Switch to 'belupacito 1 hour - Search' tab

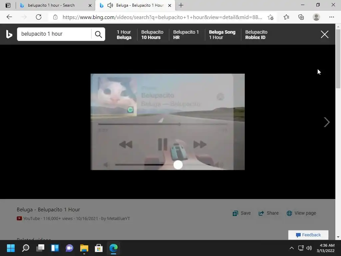coord(51,5)
